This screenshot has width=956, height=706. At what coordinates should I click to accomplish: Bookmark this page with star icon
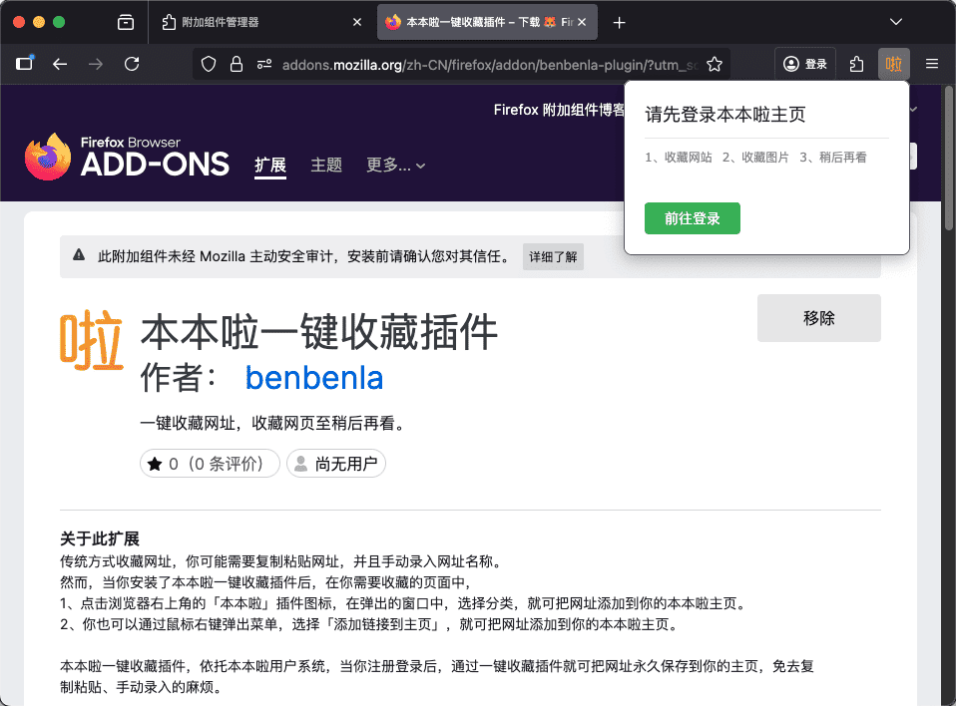pyautogui.click(x=715, y=64)
